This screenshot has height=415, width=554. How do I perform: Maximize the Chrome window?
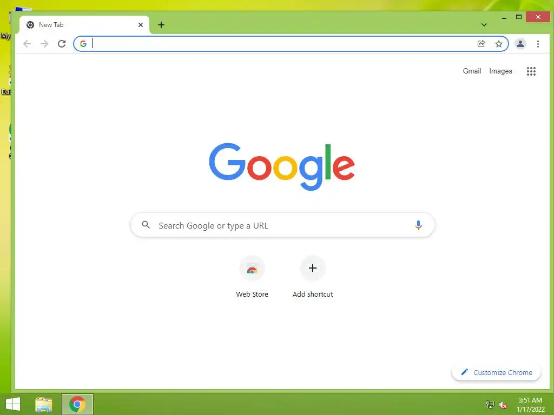(x=519, y=17)
